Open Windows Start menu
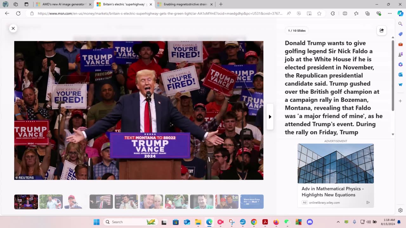This screenshot has height=228, width=406. [96, 222]
